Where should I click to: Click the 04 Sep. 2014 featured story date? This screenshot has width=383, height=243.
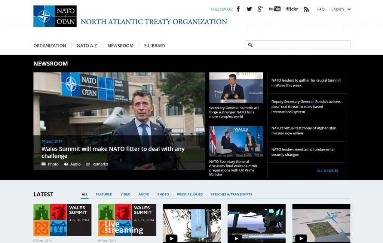tap(52, 141)
